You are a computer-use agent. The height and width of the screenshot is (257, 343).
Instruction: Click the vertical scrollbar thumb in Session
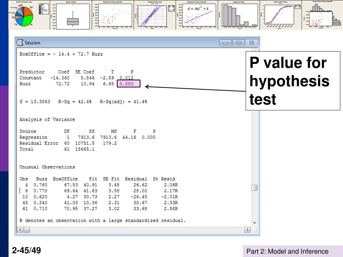pyautogui.click(x=255, y=188)
